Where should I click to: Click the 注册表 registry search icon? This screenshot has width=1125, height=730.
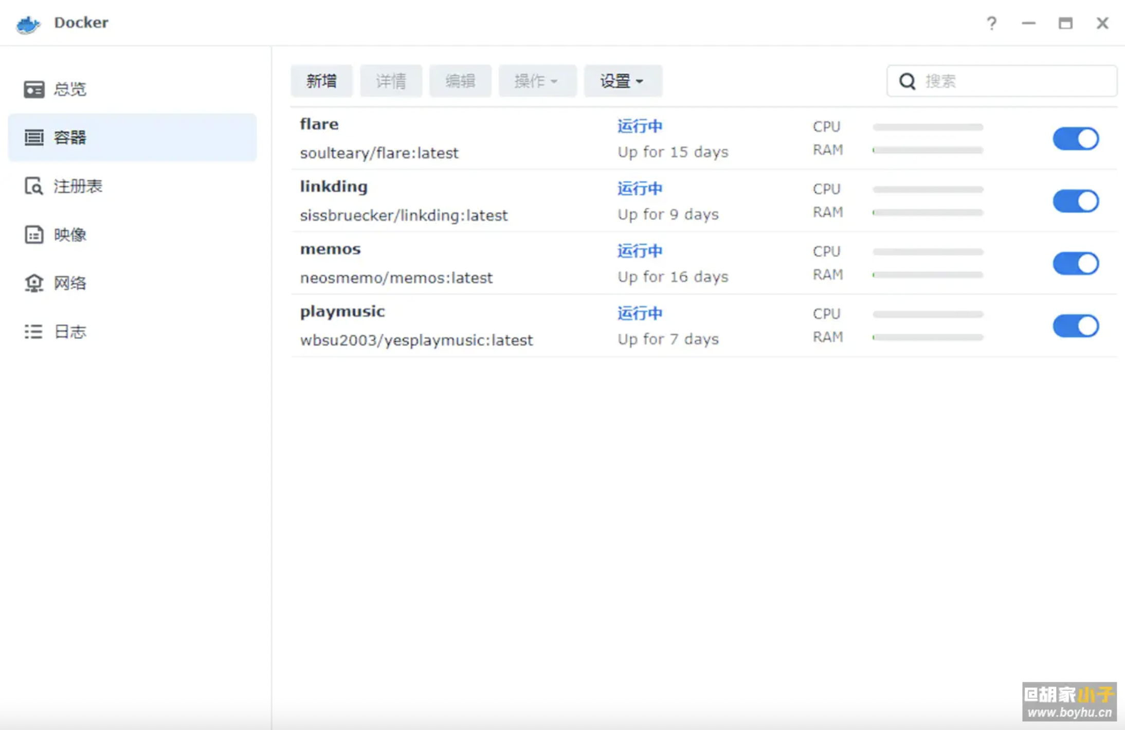click(34, 186)
